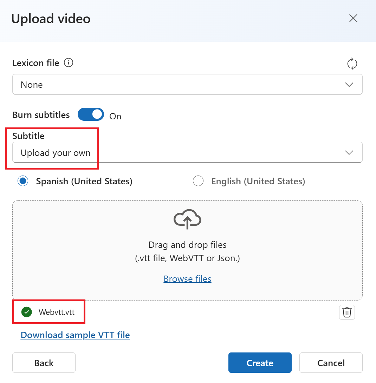Create the video with burned subtitles
Screen dimensions: 376x383
[x=260, y=363]
